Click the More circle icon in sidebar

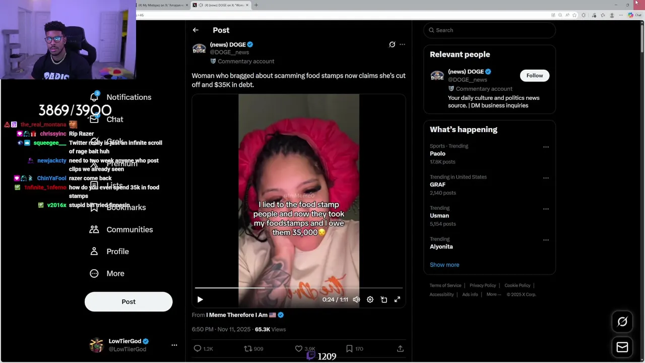[94, 273]
